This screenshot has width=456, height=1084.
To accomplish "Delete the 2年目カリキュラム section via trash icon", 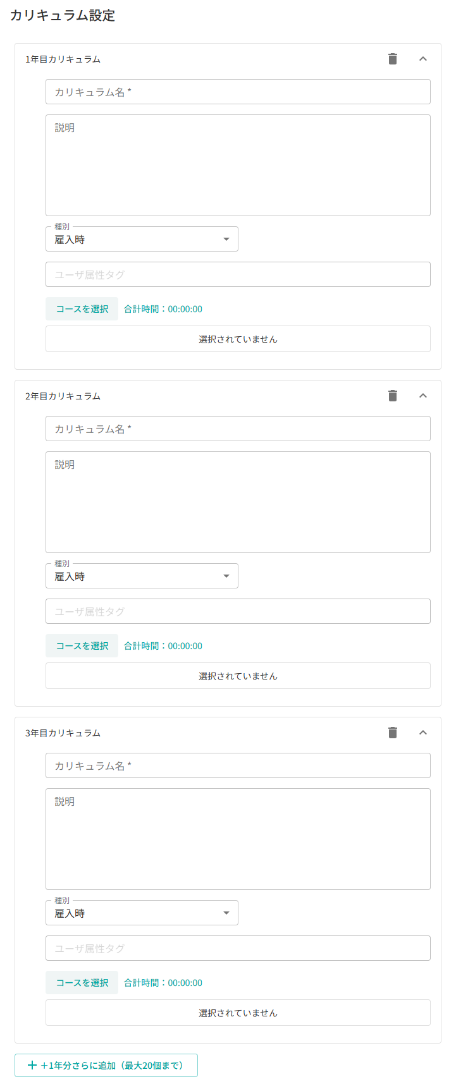I will pos(393,396).
